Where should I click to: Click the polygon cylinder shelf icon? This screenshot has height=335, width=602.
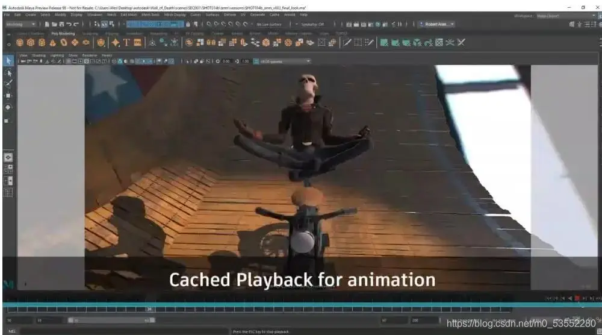(x=42, y=43)
